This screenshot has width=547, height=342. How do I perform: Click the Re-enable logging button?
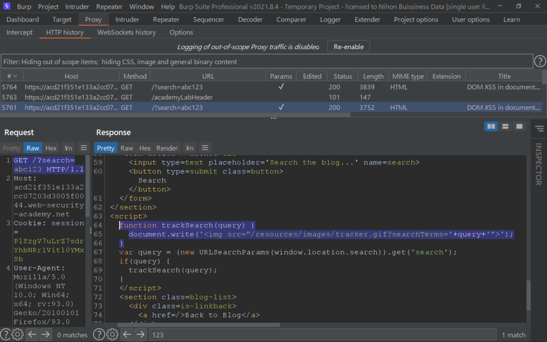pyautogui.click(x=349, y=47)
